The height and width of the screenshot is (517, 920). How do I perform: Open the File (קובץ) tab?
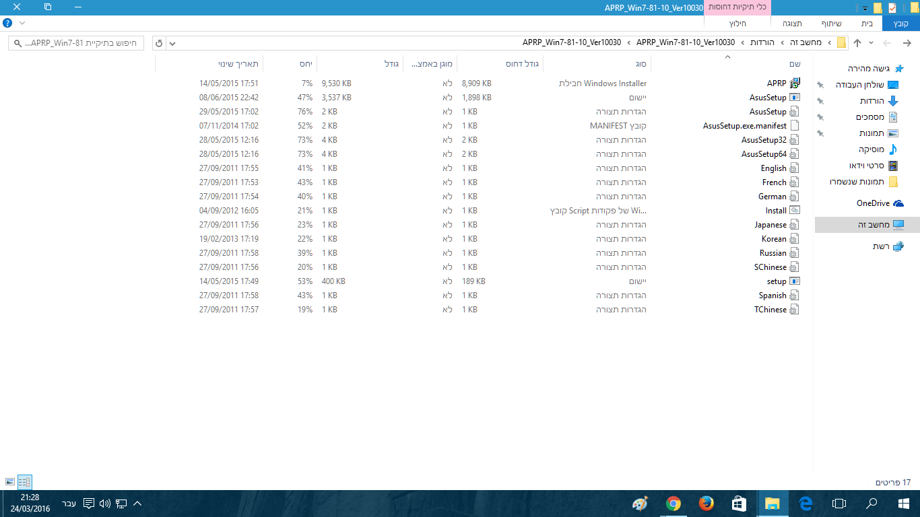[x=900, y=23]
